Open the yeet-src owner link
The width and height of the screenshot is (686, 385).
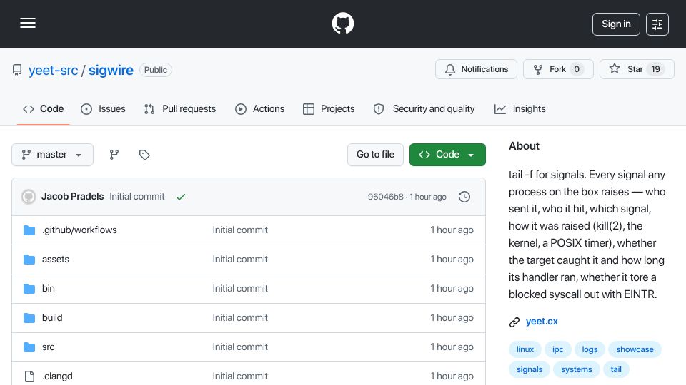[x=53, y=70]
